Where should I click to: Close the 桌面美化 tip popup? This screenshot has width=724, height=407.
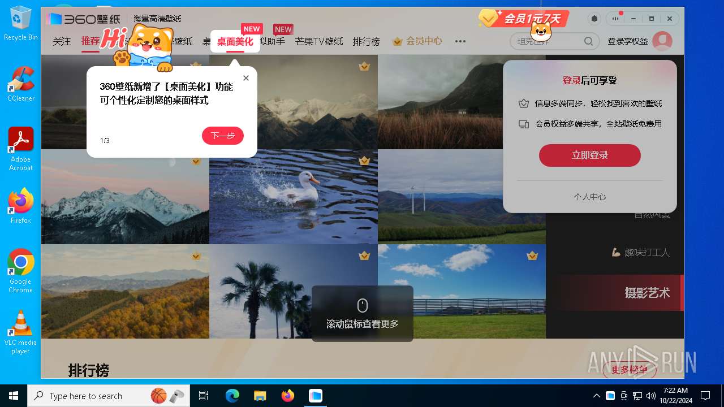click(x=246, y=78)
